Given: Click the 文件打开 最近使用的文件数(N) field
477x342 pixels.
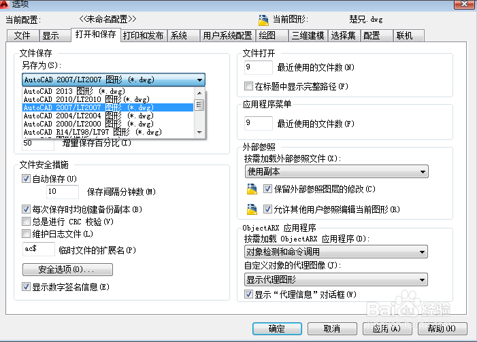Looking at the screenshot, I should click(x=259, y=67).
